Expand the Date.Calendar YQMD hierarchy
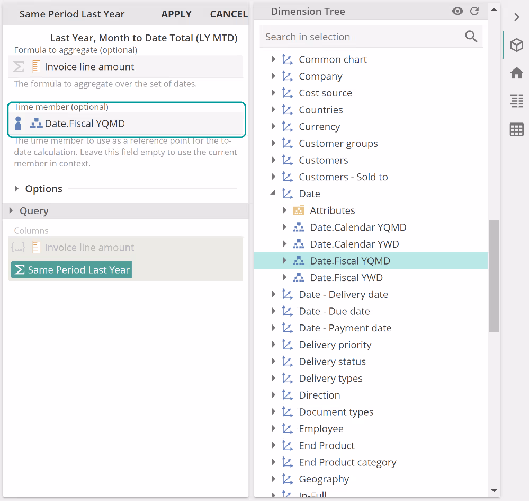Screen dimensions: 529x501 pos(285,227)
